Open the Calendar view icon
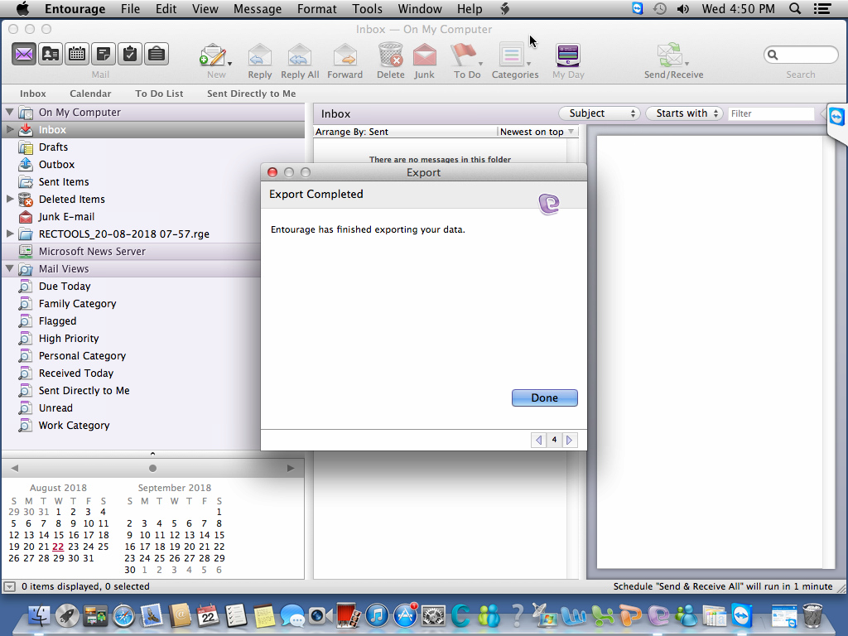Screen dimensions: 848x636 pos(77,54)
